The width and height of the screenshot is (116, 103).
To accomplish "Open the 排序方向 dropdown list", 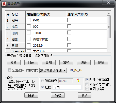I will point(53,71).
